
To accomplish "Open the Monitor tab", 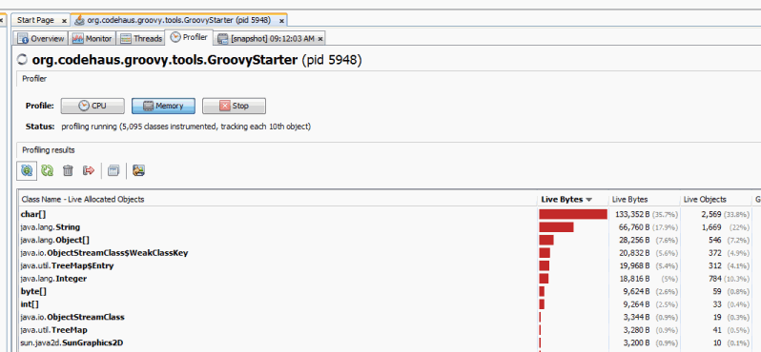I will pos(93,39).
